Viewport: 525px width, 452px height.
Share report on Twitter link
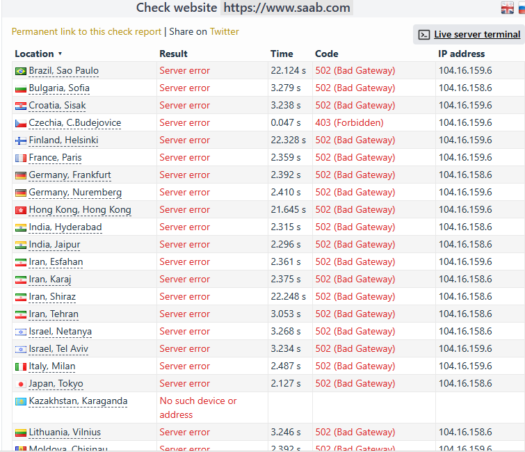(224, 31)
